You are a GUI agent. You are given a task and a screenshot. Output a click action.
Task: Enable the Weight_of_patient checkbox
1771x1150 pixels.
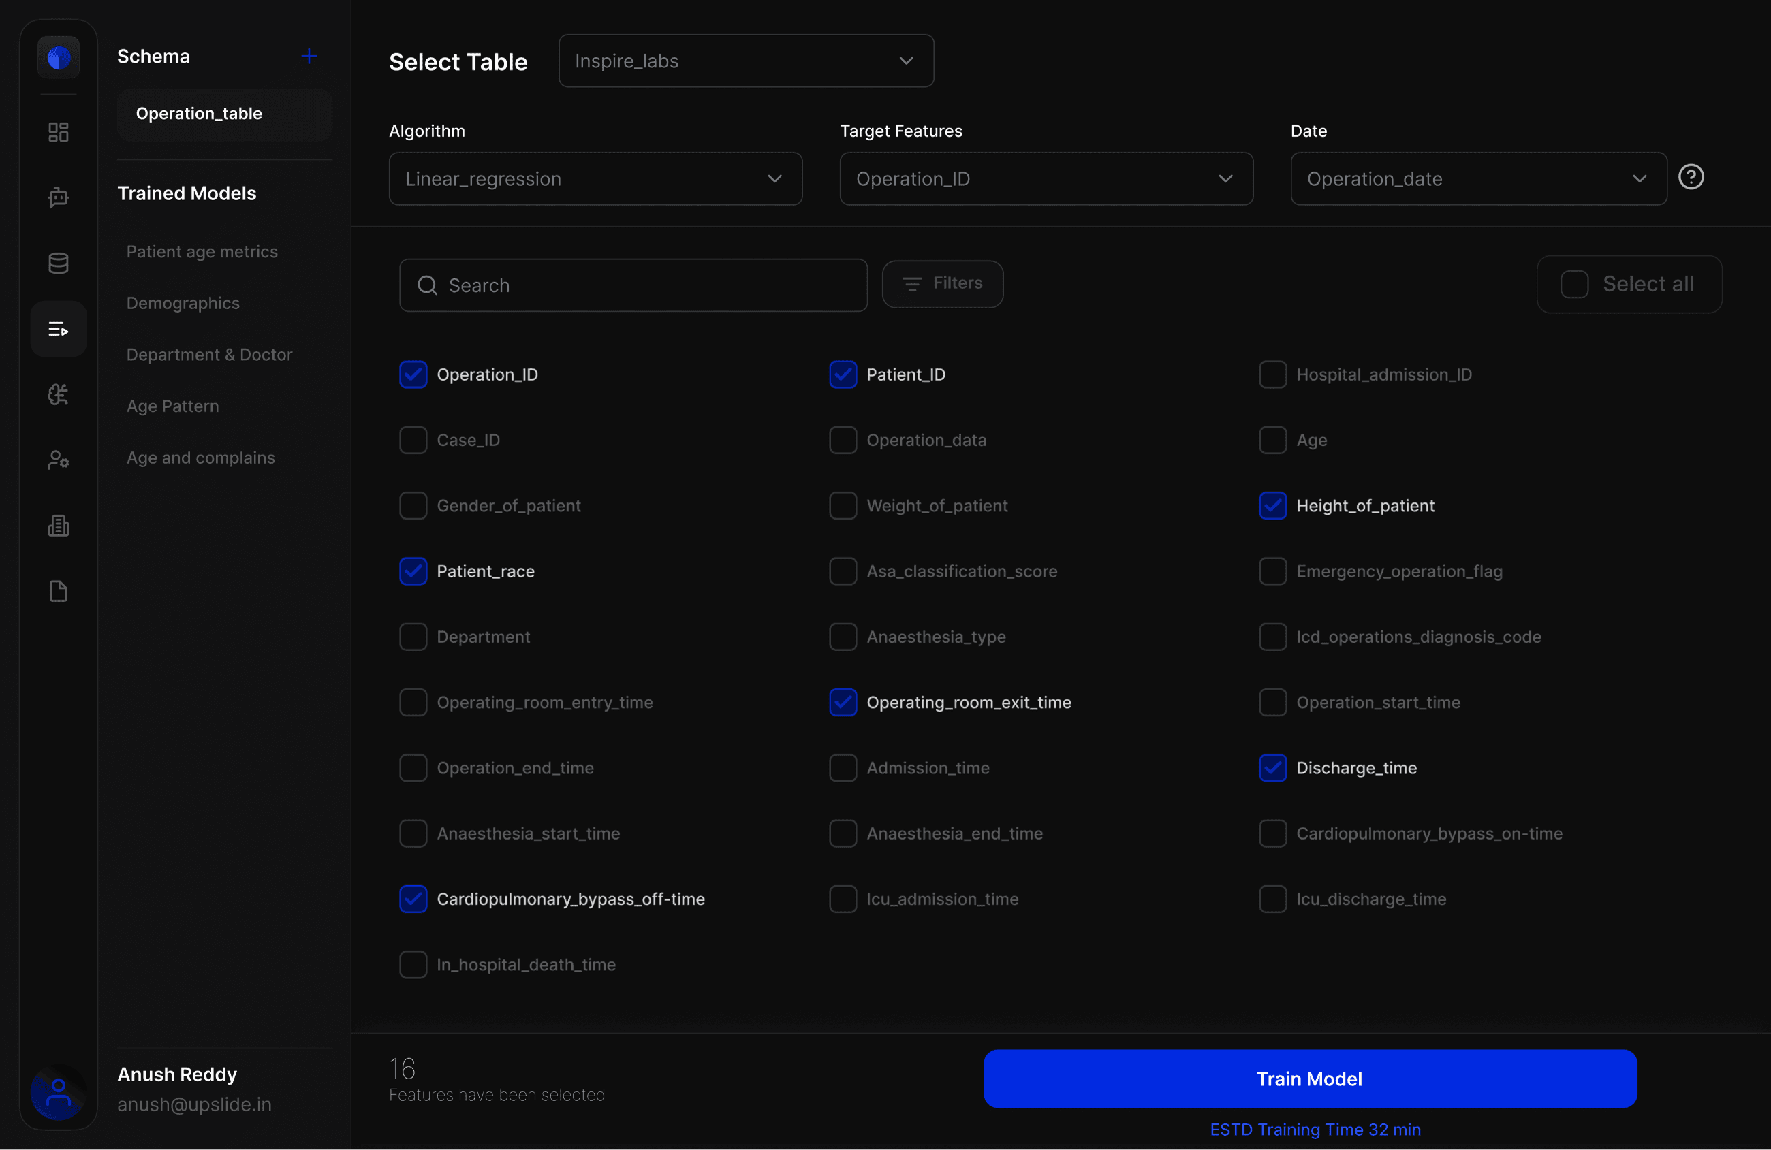pyautogui.click(x=843, y=506)
